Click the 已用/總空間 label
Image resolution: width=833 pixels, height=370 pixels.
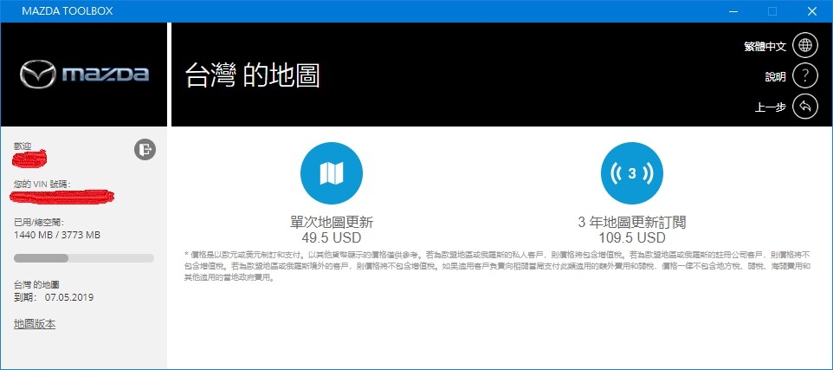pos(39,223)
